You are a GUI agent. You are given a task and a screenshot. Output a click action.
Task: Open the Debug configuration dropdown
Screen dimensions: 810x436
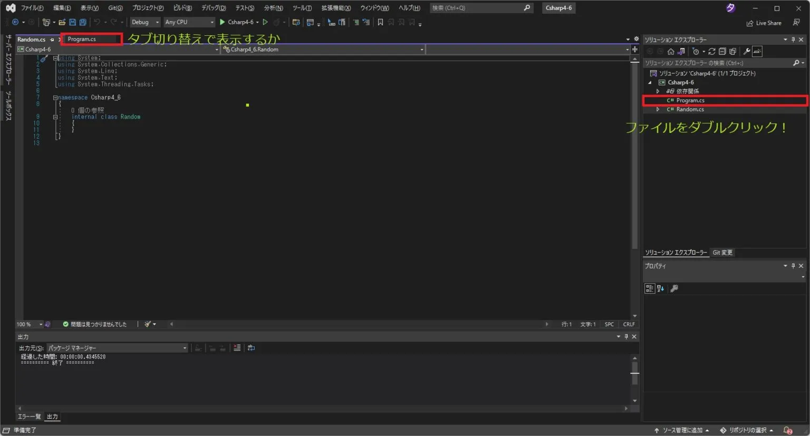[x=146, y=22]
